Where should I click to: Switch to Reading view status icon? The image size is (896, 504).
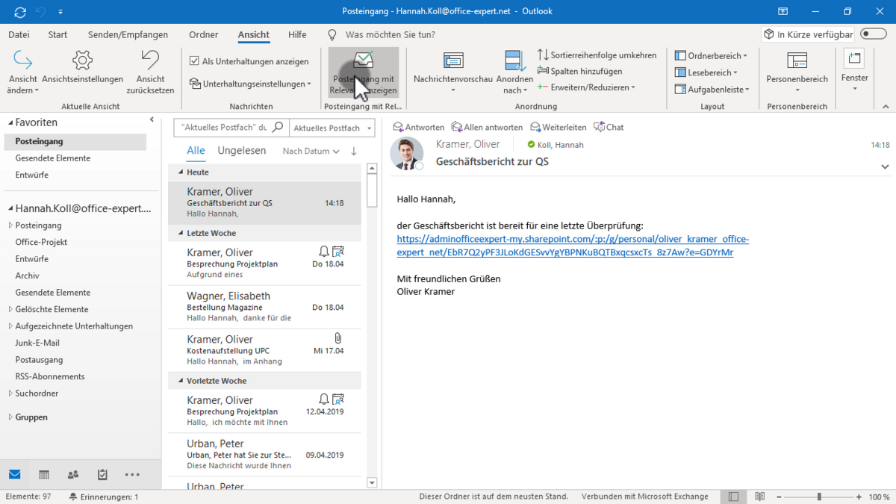pyautogui.click(x=759, y=497)
